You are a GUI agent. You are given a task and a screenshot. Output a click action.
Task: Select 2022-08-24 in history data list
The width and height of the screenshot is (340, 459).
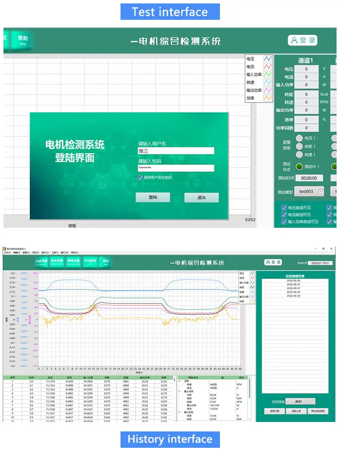tap(294, 280)
